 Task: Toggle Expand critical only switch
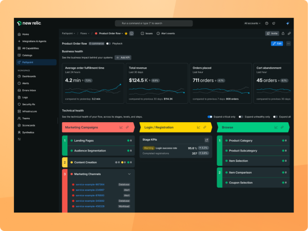210,117
